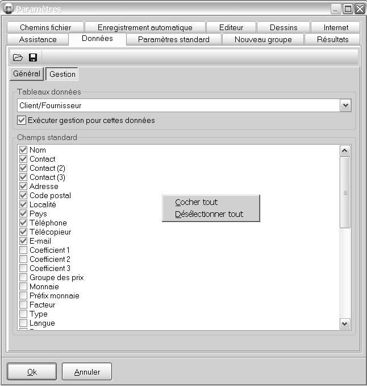Open the Tableaux données dropdown arrow
Screen dimensions: 367x386
(345, 105)
